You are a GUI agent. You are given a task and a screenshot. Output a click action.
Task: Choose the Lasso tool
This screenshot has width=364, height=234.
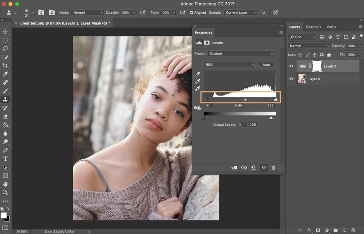click(5, 48)
